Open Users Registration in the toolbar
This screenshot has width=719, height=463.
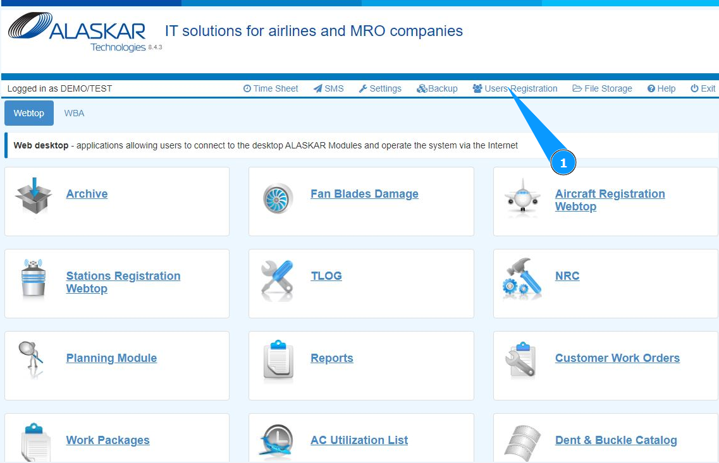(x=515, y=88)
